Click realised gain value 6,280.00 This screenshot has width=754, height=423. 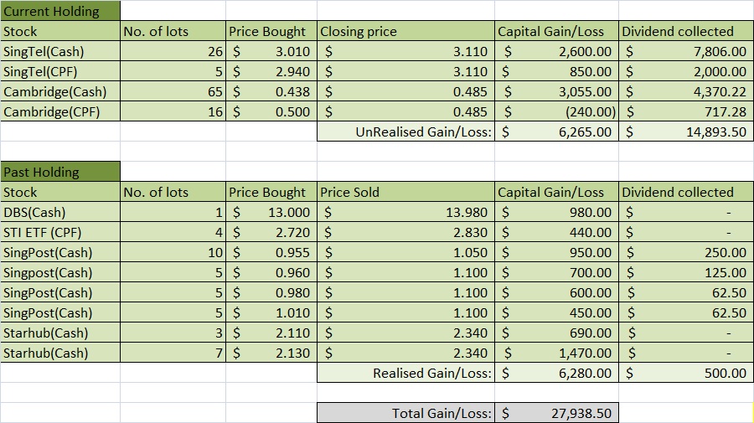click(557, 374)
